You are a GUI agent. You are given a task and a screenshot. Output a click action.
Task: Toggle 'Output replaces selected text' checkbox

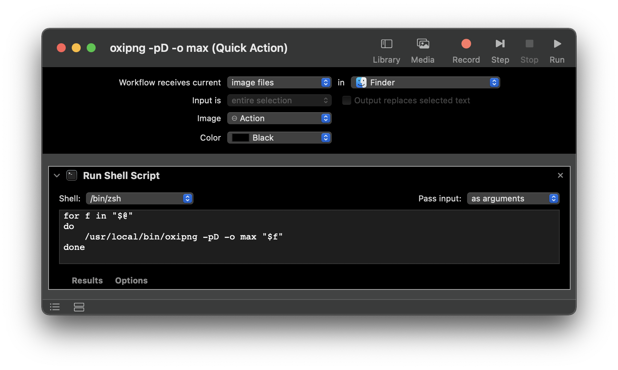click(x=346, y=100)
